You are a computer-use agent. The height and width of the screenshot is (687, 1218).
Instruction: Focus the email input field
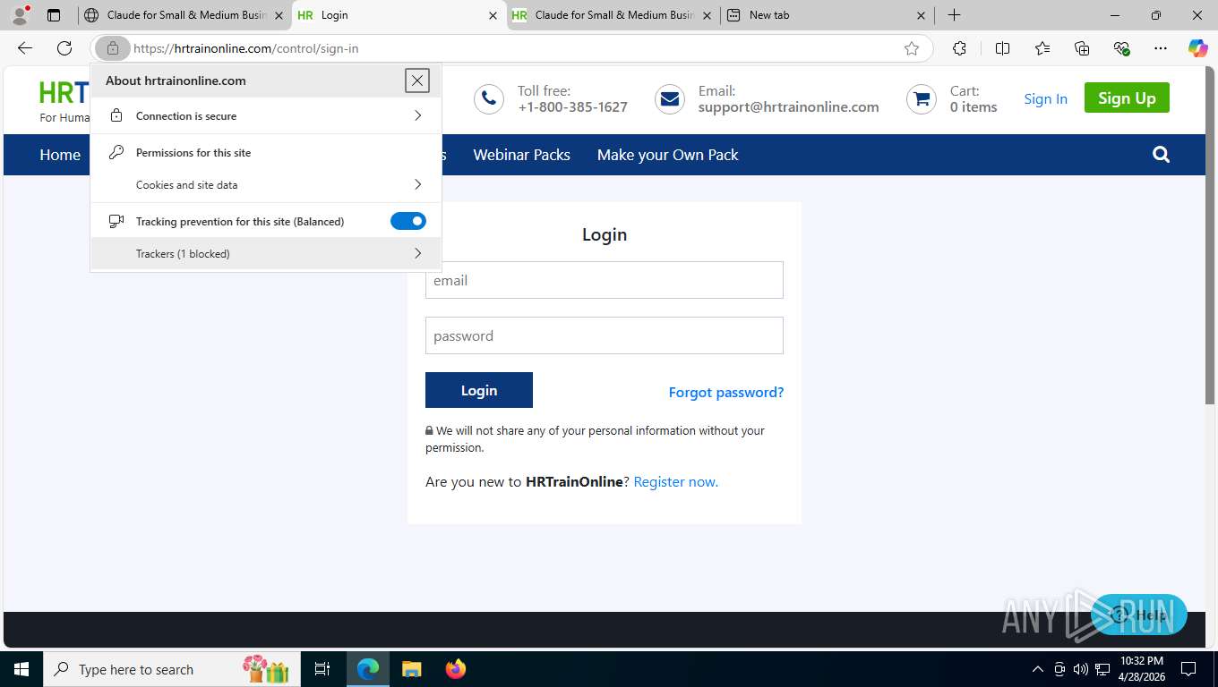(605, 280)
